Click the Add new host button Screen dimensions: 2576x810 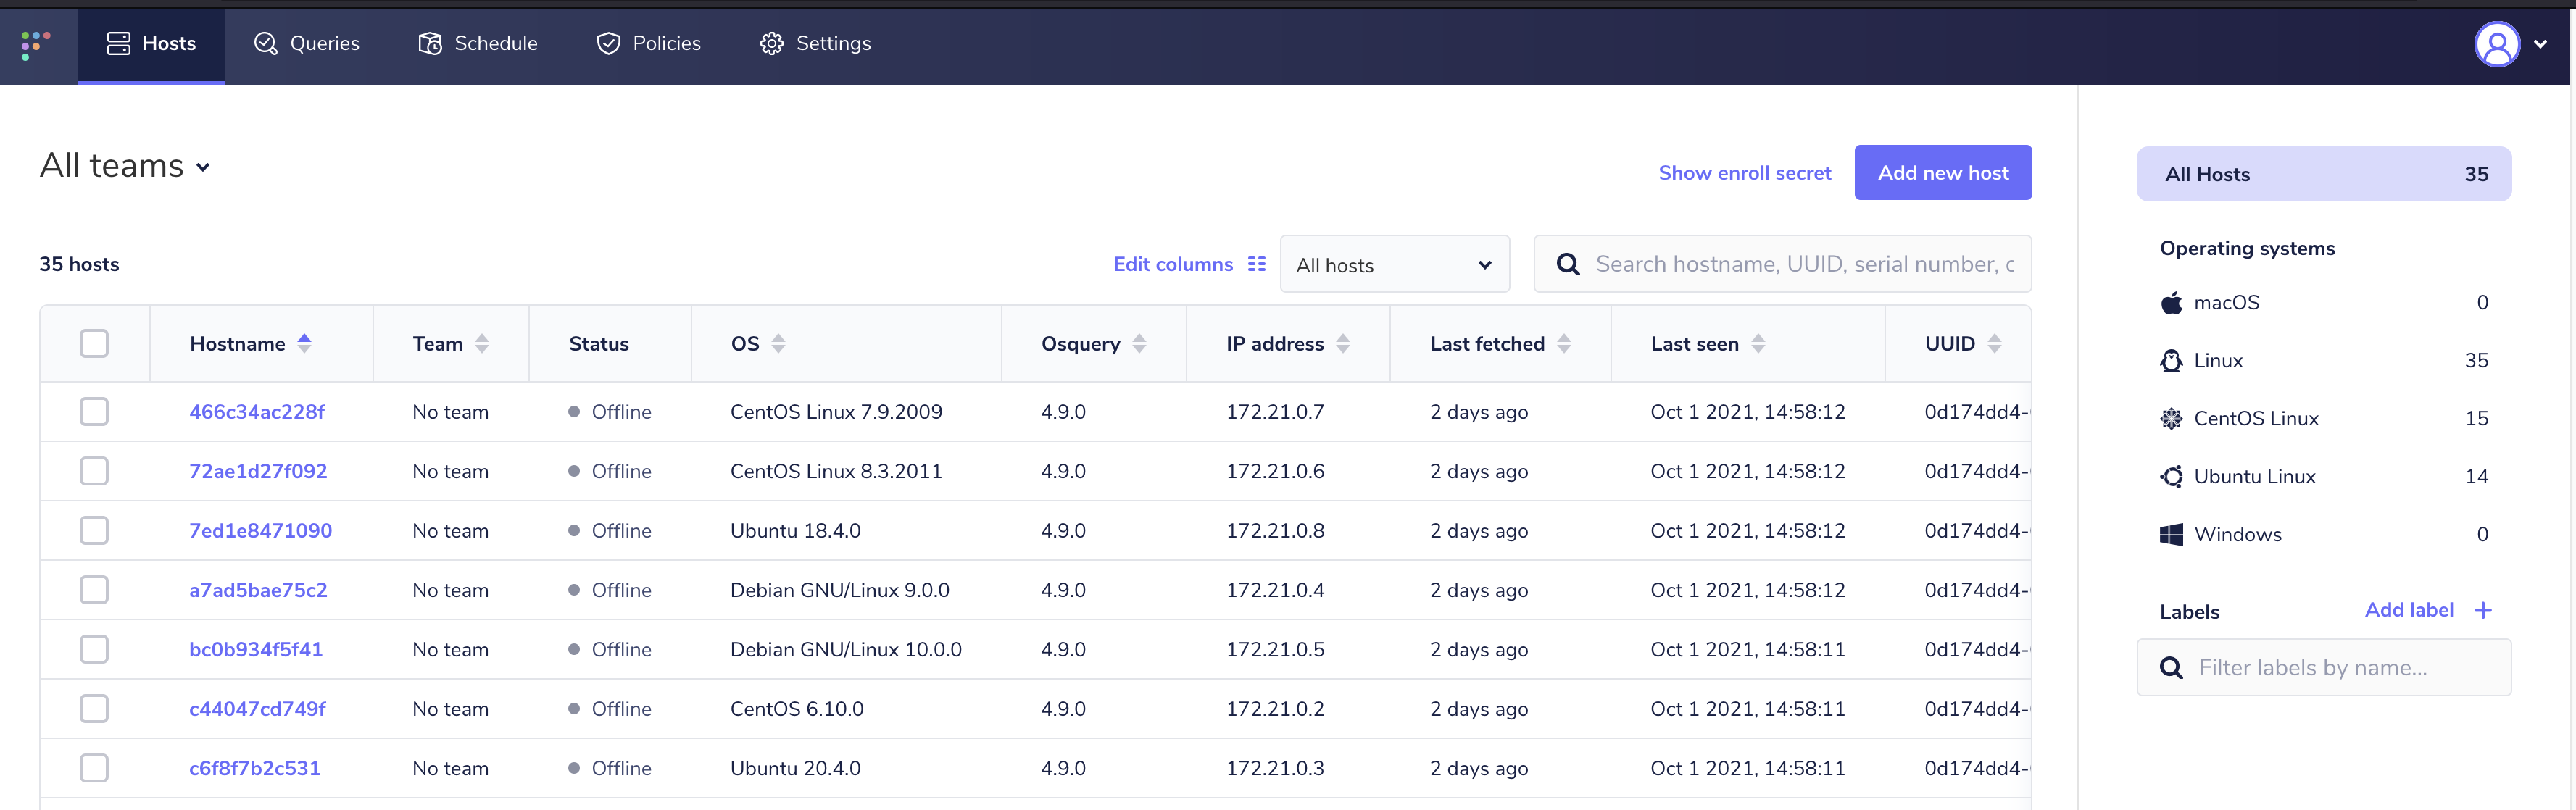point(1942,173)
